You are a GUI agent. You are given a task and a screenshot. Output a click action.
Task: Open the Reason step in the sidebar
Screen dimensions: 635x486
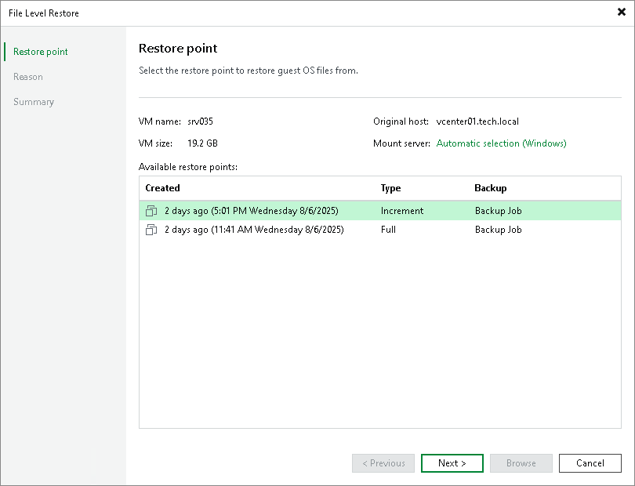coord(28,76)
